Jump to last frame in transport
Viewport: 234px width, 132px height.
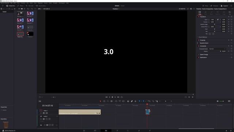point(118,97)
